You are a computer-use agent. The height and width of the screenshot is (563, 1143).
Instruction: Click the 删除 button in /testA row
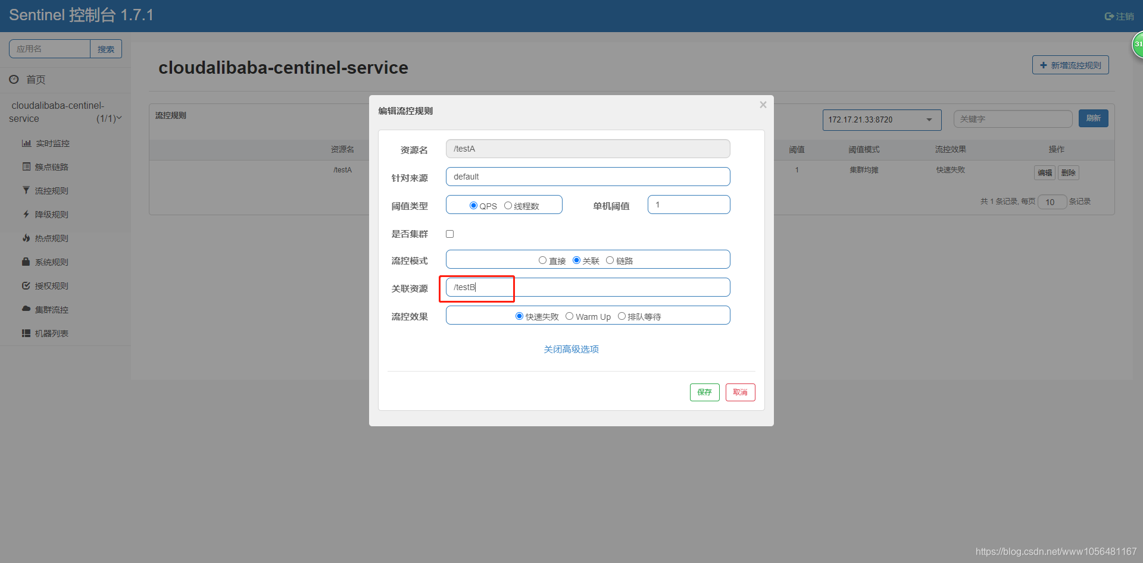[1069, 173]
